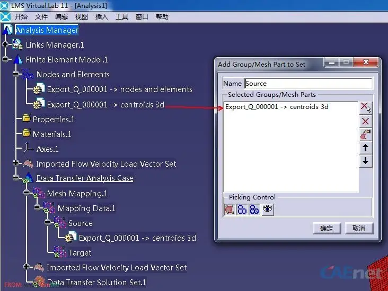Open the 帮助 menu
The image size is (388, 291).
162,17
